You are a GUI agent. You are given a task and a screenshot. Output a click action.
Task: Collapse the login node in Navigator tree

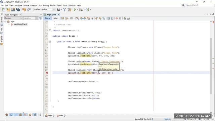(x=5, y=22)
